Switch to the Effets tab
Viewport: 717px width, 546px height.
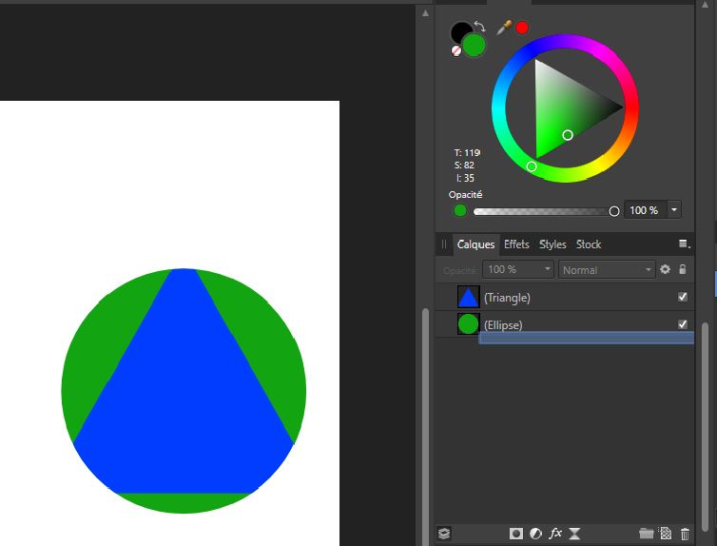pyautogui.click(x=516, y=244)
